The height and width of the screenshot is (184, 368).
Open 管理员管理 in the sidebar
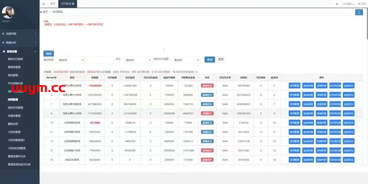14,67
